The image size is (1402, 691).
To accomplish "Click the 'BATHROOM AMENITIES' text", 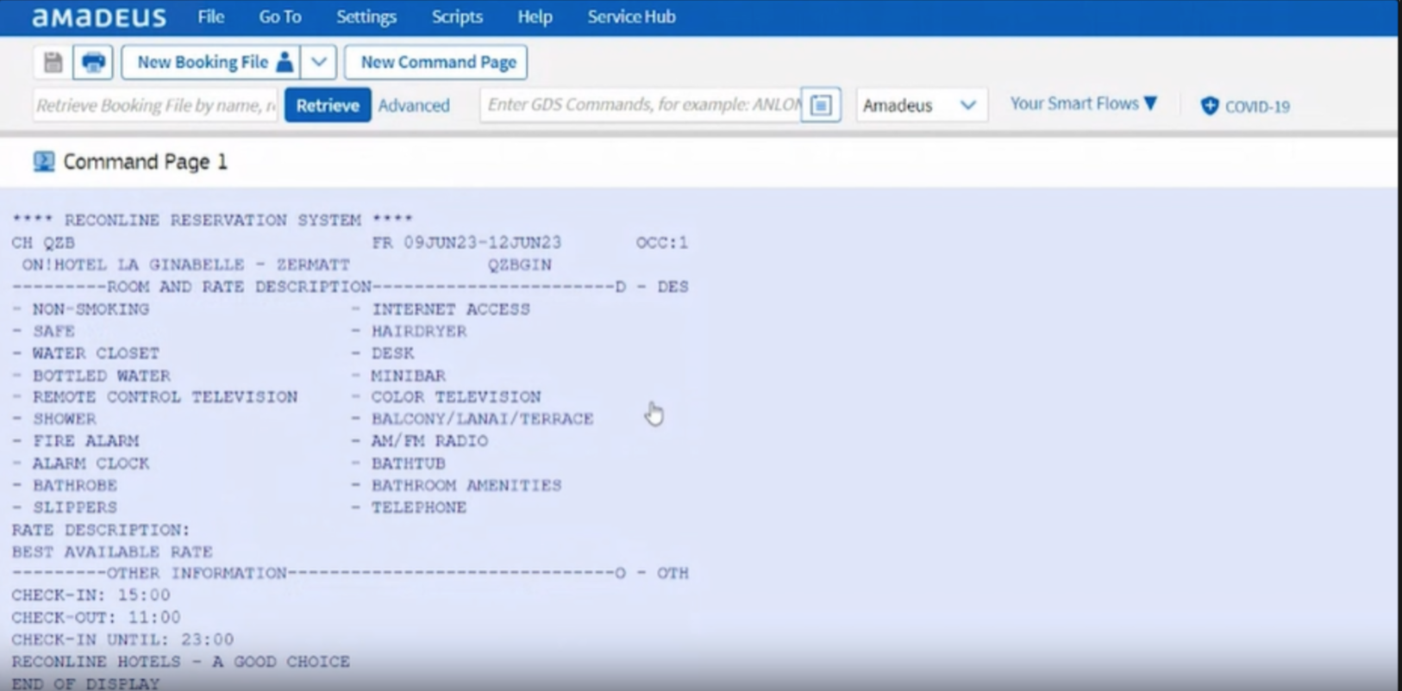I will pyautogui.click(x=466, y=486).
